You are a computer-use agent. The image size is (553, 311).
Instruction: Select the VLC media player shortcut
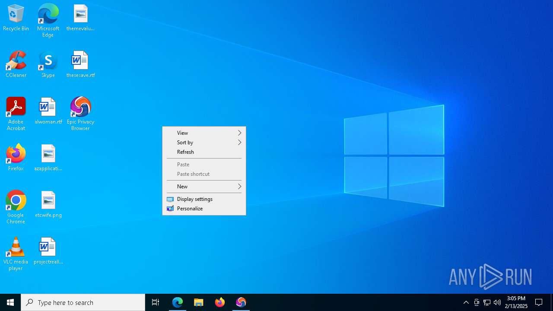16,254
